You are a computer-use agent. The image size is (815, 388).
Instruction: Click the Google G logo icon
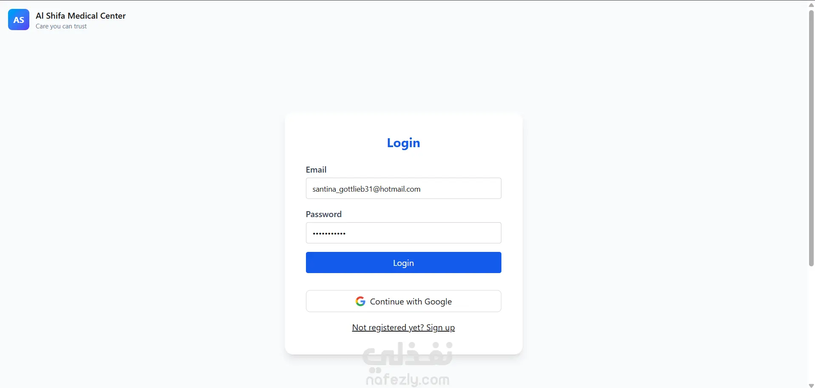tap(360, 301)
